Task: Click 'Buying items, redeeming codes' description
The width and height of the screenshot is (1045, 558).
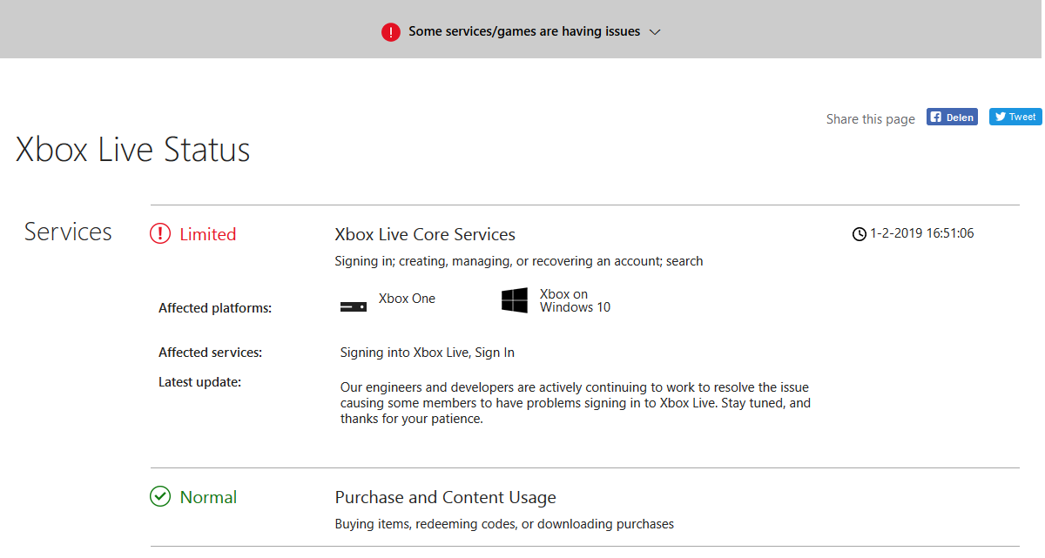Action: click(504, 524)
